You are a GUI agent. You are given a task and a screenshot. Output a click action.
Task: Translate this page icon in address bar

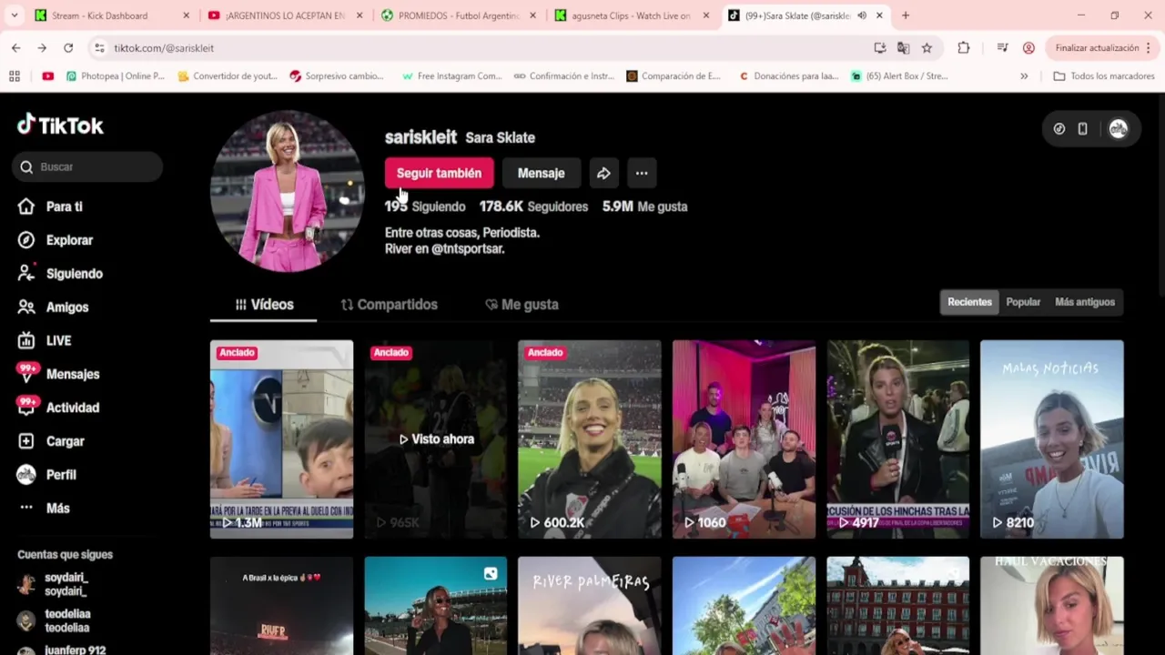[903, 47]
